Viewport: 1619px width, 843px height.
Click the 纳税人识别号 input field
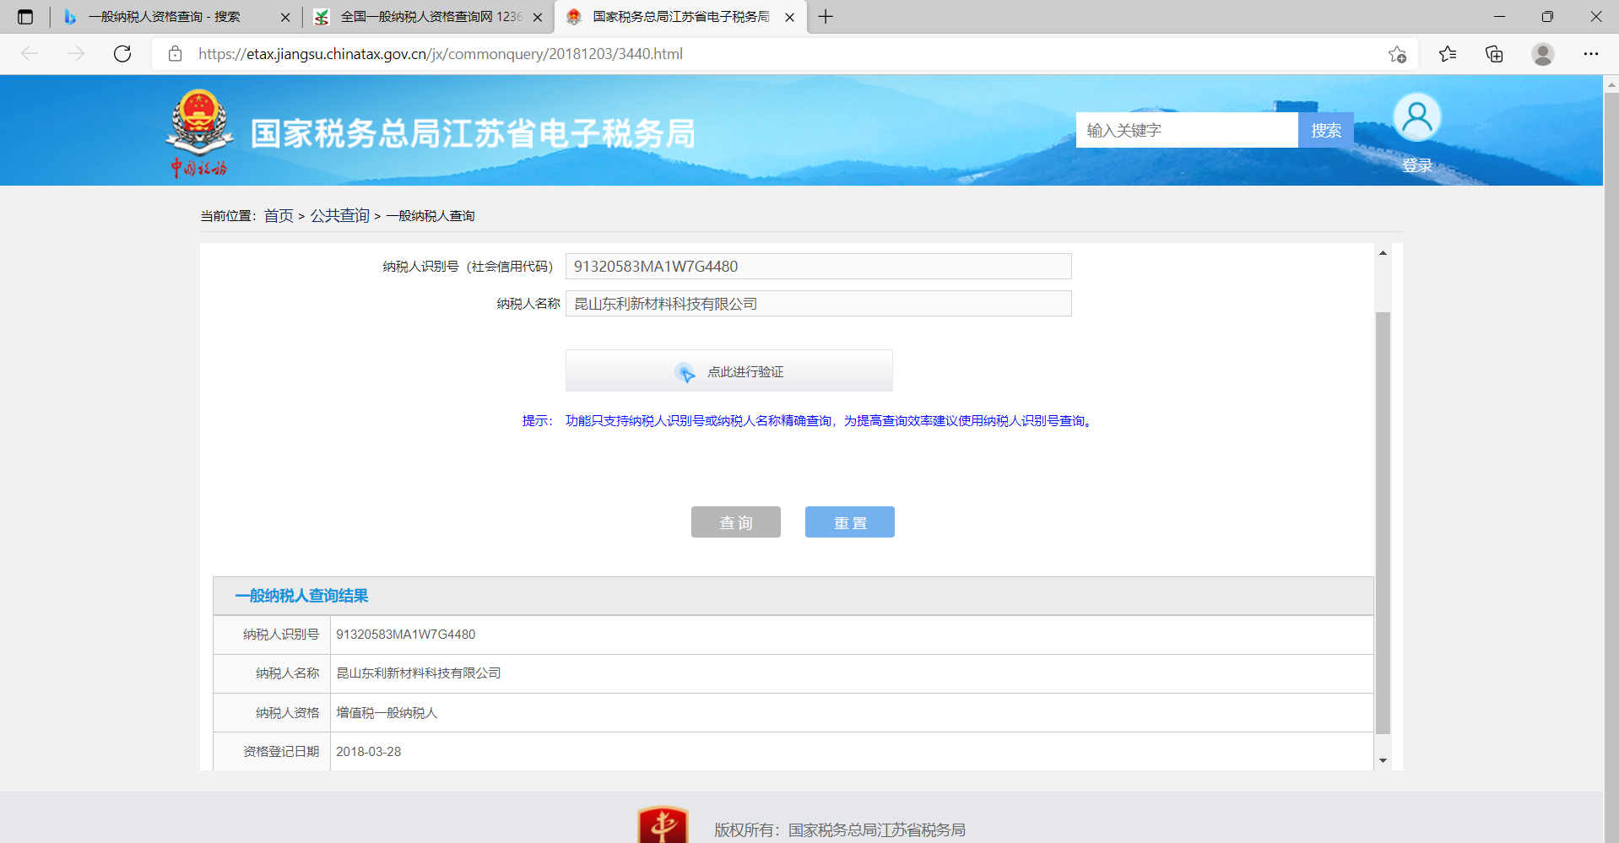pos(817,267)
